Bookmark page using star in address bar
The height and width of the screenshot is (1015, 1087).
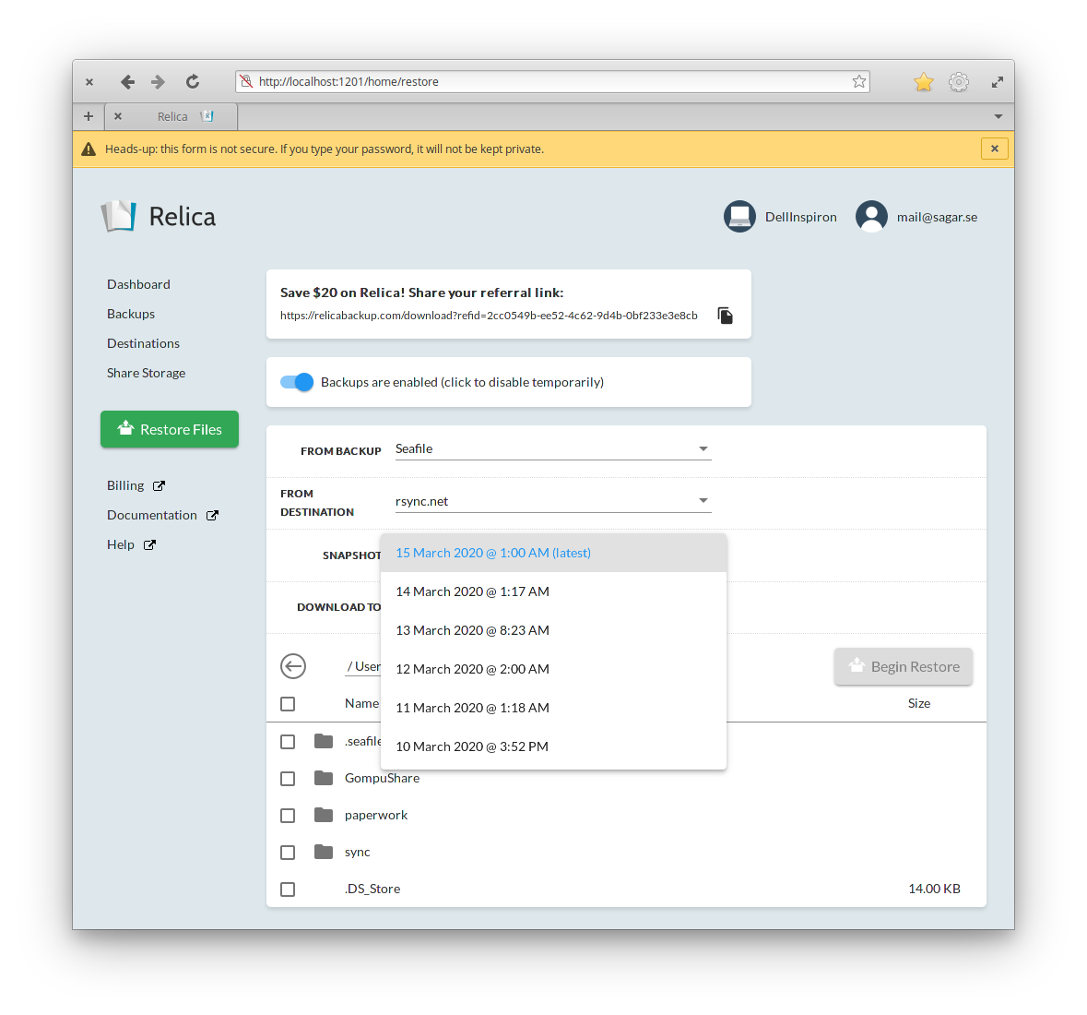(x=859, y=82)
